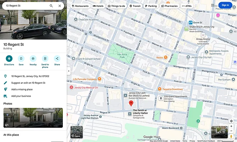Filter by Pharmacies chip

169,6
